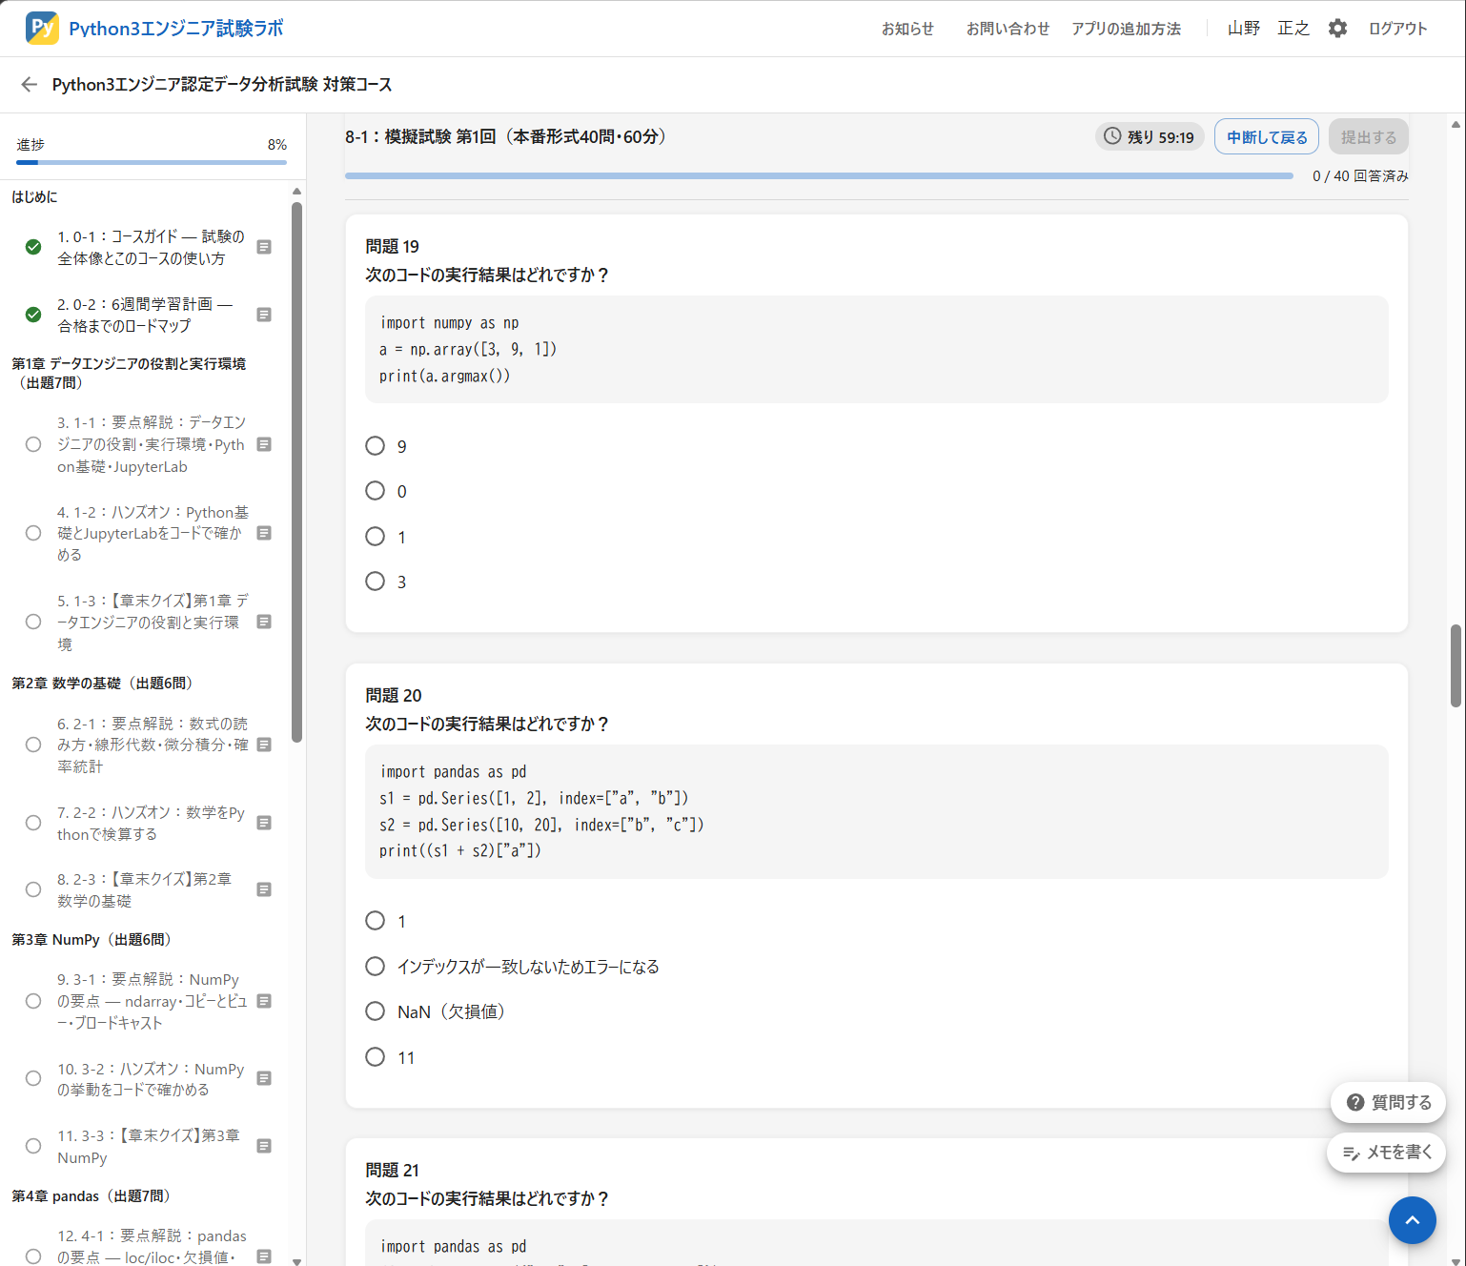This screenshot has width=1466, height=1266.
Task: Open アプリの追加方法 in the top navigation
Action: pyautogui.click(x=1126, y=29)
